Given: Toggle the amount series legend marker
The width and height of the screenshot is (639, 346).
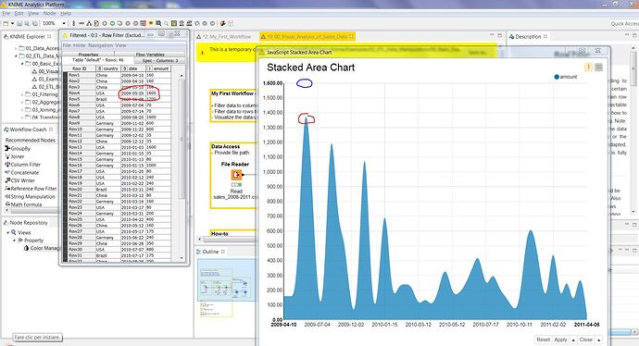Looking at the screenshot, I should (557, 77).
